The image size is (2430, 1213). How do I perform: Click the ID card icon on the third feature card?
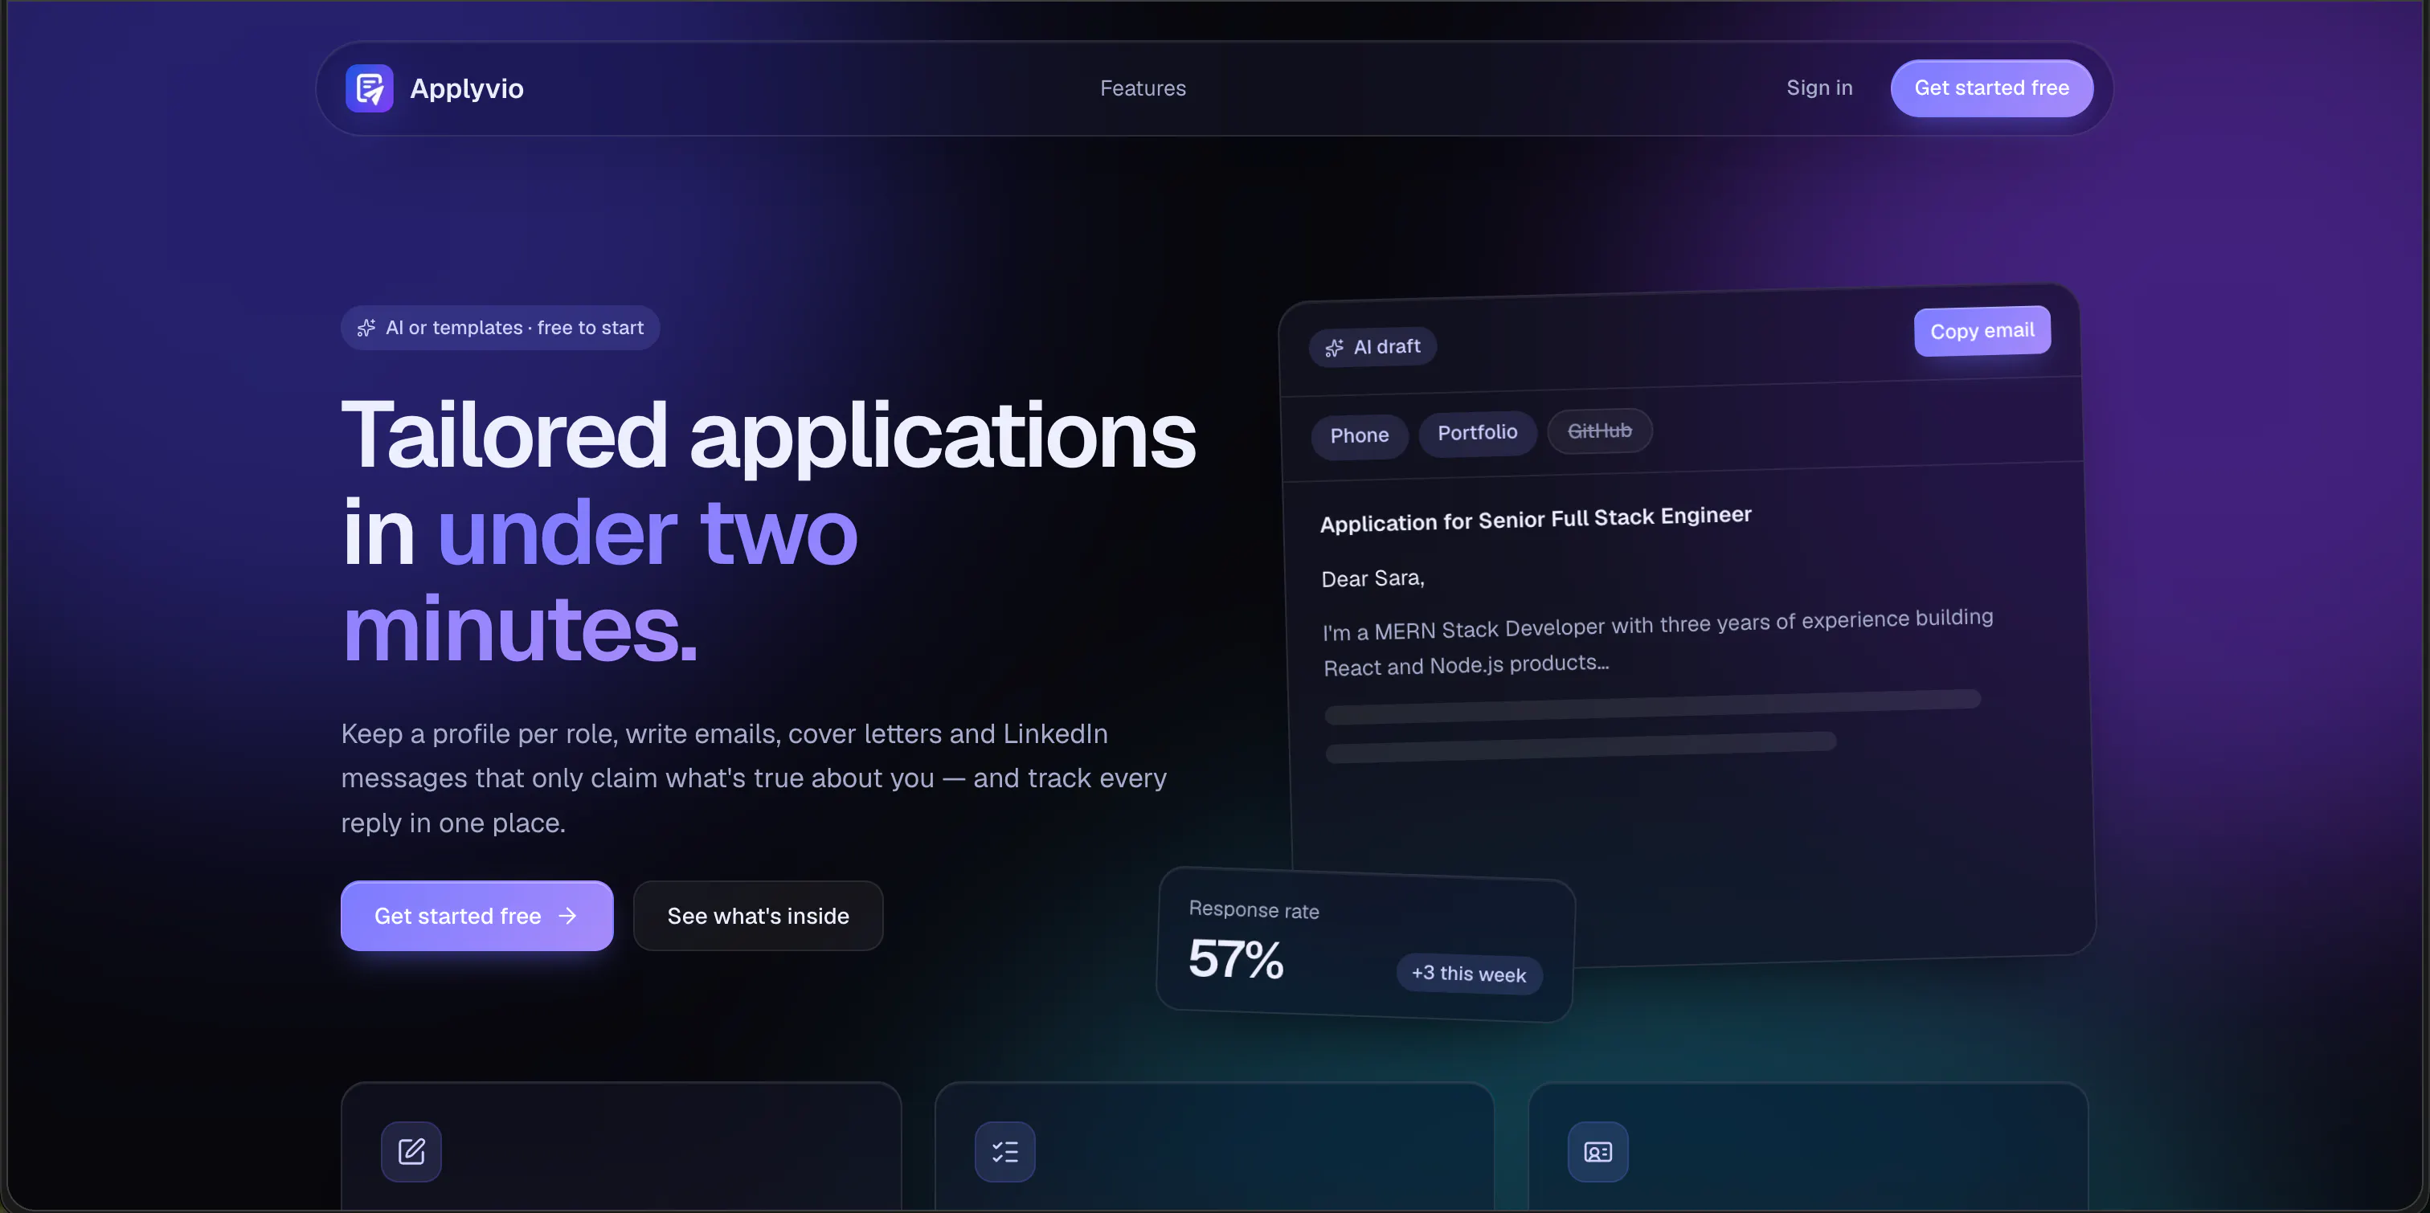pos(1598,1151)
